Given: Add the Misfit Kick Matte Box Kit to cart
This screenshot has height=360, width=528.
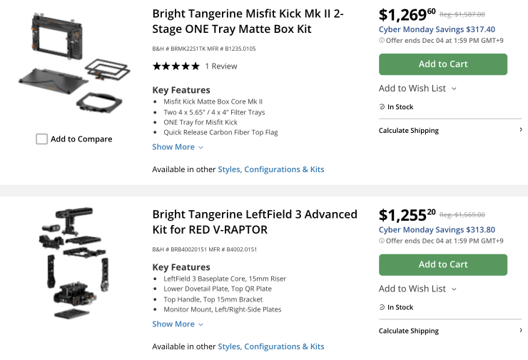Looking at the screenshot, I should tap(442, 64).
